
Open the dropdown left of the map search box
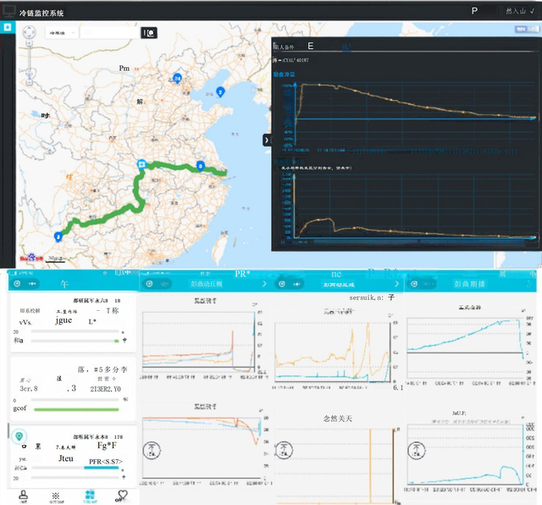click(x=62, y=33)
